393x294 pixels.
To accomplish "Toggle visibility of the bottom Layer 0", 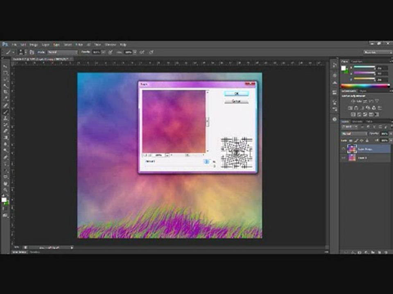I will click(x=343, y=158).
